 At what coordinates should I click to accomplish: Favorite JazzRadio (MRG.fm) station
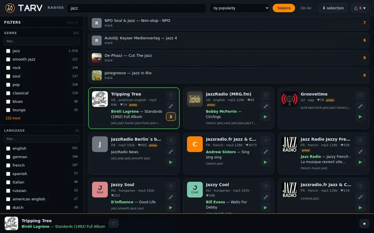[x=265, y=96]
